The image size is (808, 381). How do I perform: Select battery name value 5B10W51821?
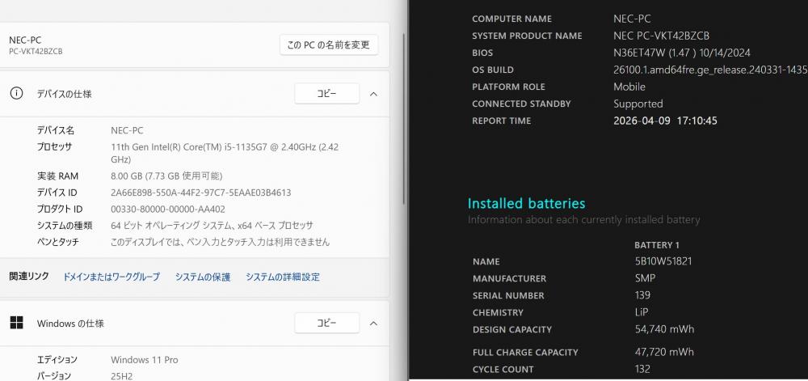click(663, 260)
